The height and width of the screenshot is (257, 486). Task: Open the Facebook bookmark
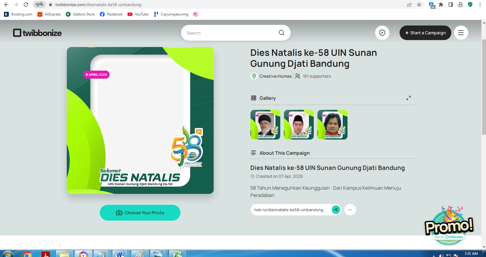click(111, 14)
